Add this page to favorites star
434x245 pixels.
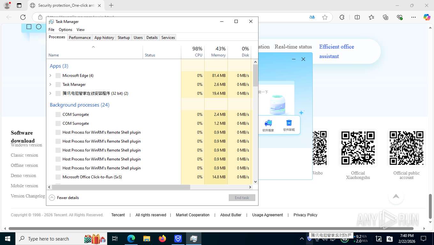point(325,17)
